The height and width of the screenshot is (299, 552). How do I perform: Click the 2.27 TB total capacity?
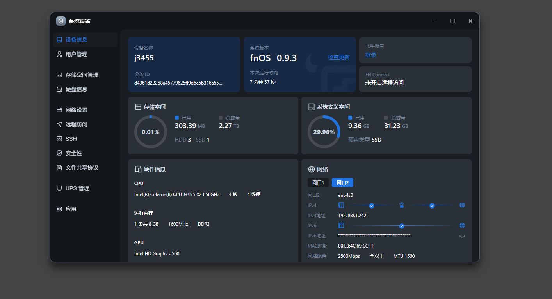[229, 126]
